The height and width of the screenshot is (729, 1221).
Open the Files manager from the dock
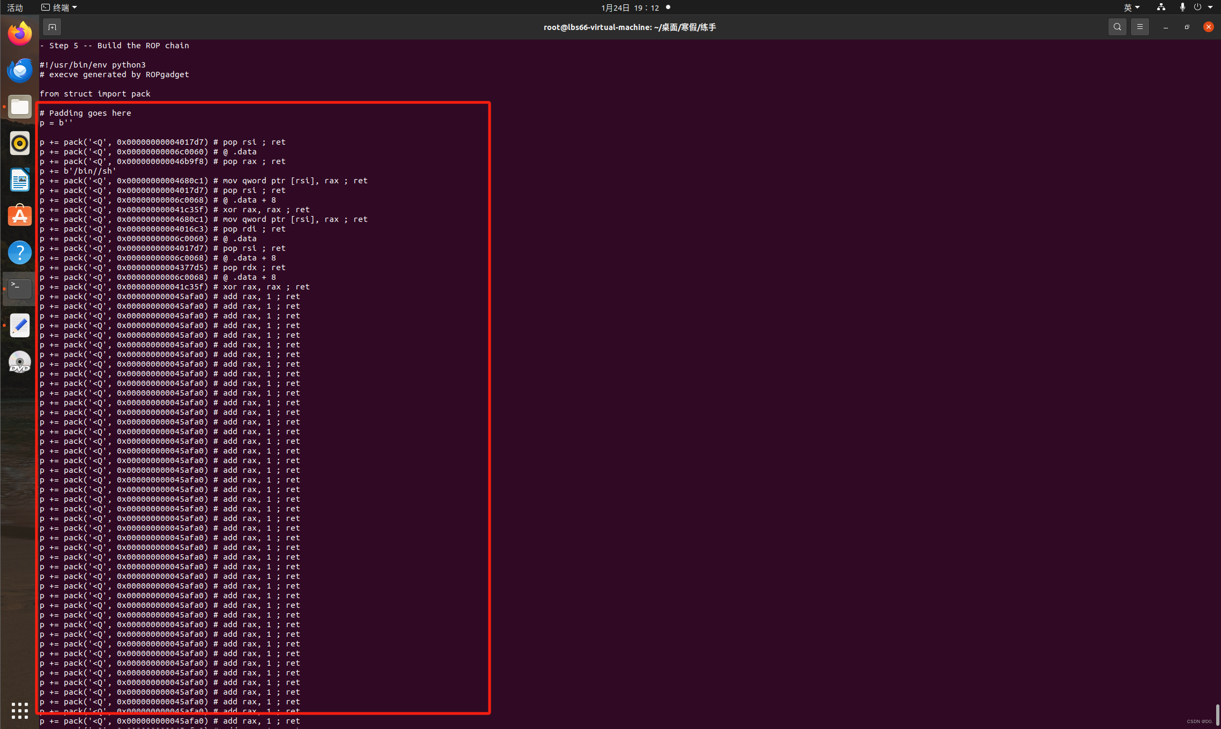click(x=19, y=107)
